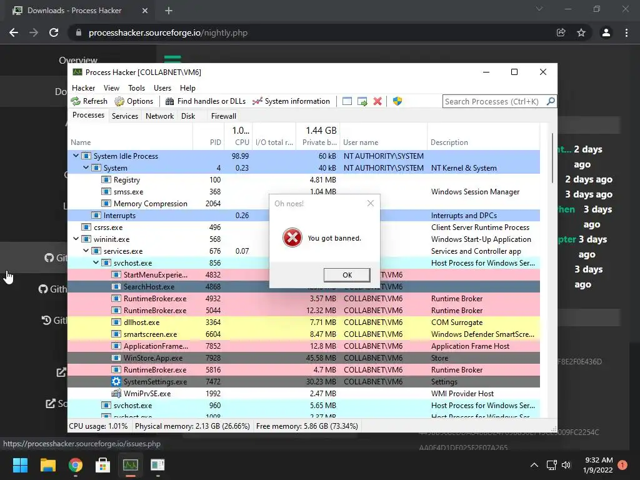The image size is (640, 480).
Task: Collapse System Idle Process tree node
Action: (76, 156)
